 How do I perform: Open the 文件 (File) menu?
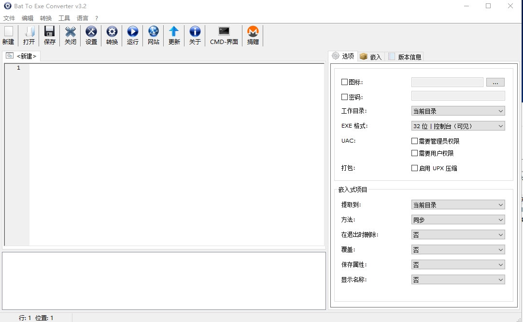pos(9,18)
